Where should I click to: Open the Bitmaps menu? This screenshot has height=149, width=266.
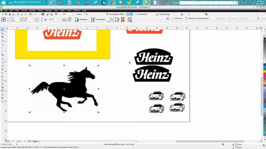pos(49,10)
